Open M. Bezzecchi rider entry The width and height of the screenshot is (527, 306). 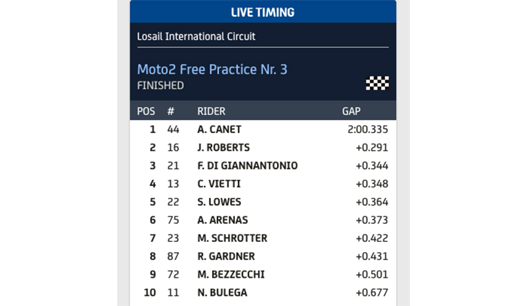(230, 274)
